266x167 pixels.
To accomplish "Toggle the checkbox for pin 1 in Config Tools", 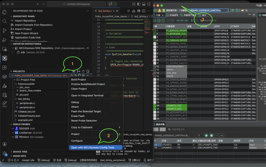I will (155, 31).
